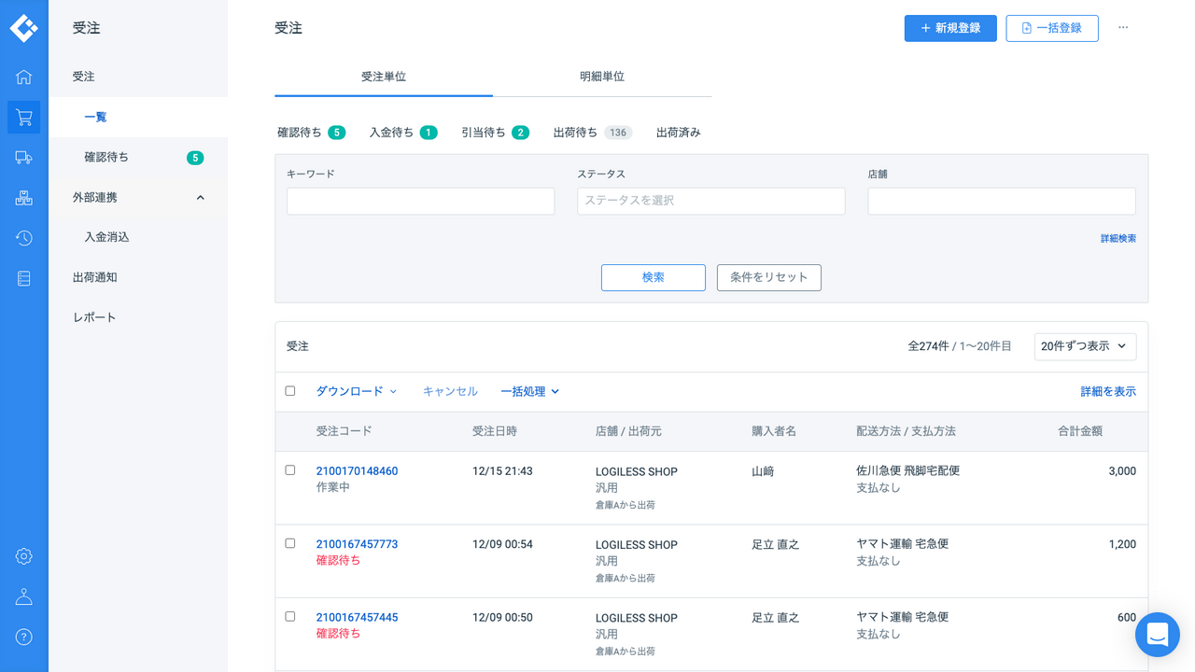1195x672 pixels.
Task: Open the 20件ずつ表示 dropdown
Action: click(1086, 346)
